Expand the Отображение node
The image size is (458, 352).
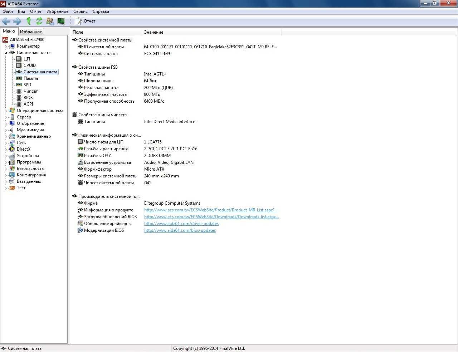pos(6,124)
